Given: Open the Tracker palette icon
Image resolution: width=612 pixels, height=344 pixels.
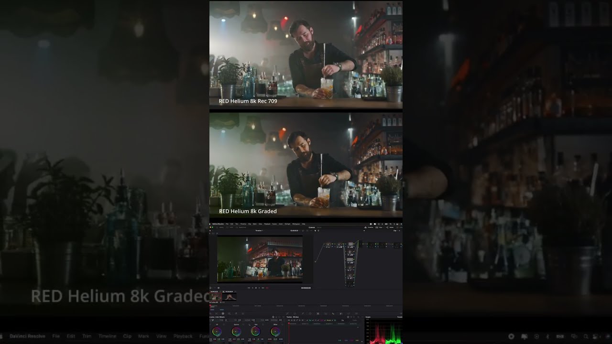Looking at the screenshot, I should [318, 313].
